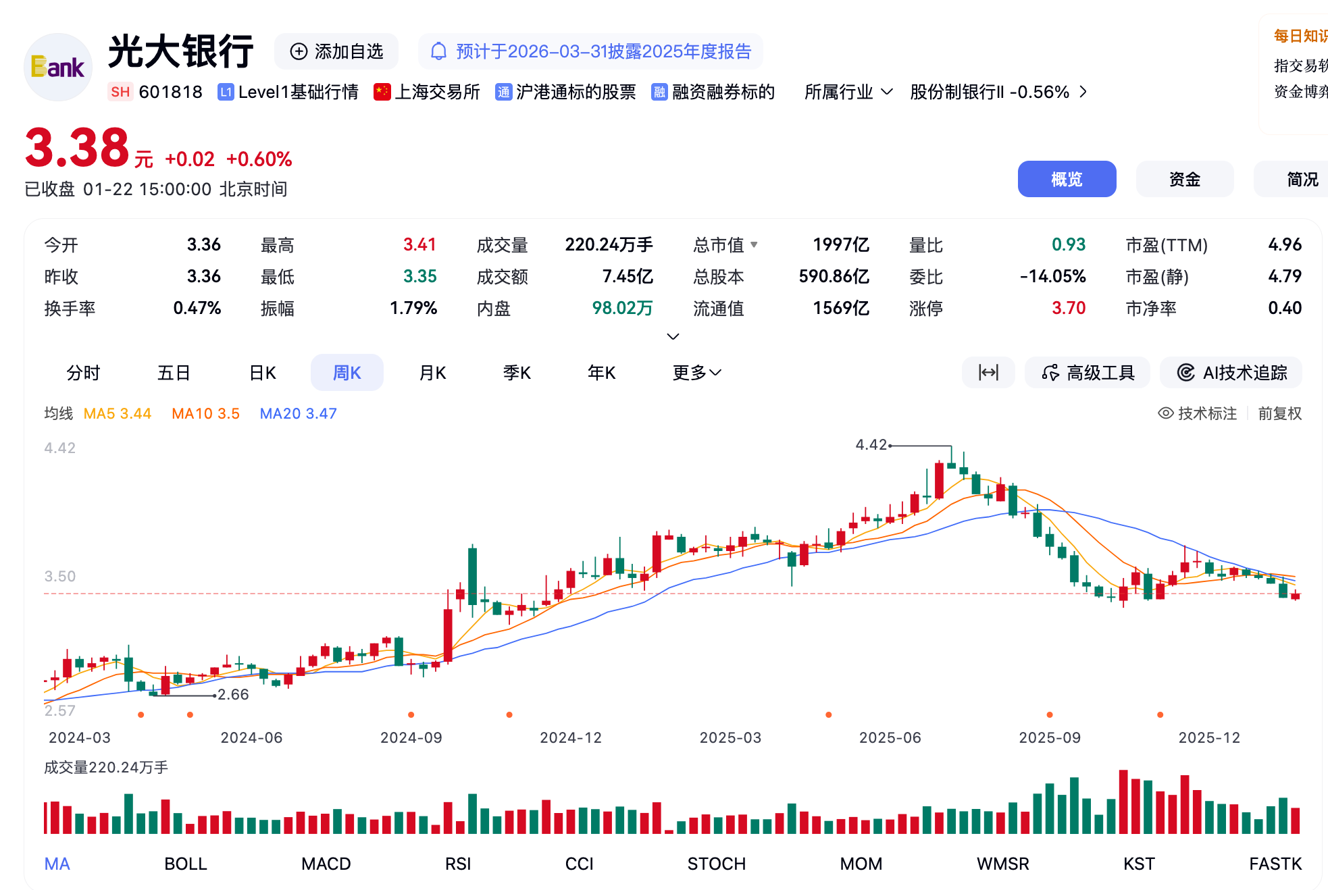Select the chart measurement range icon
1328x890 pixels.
tap(988, 372)
